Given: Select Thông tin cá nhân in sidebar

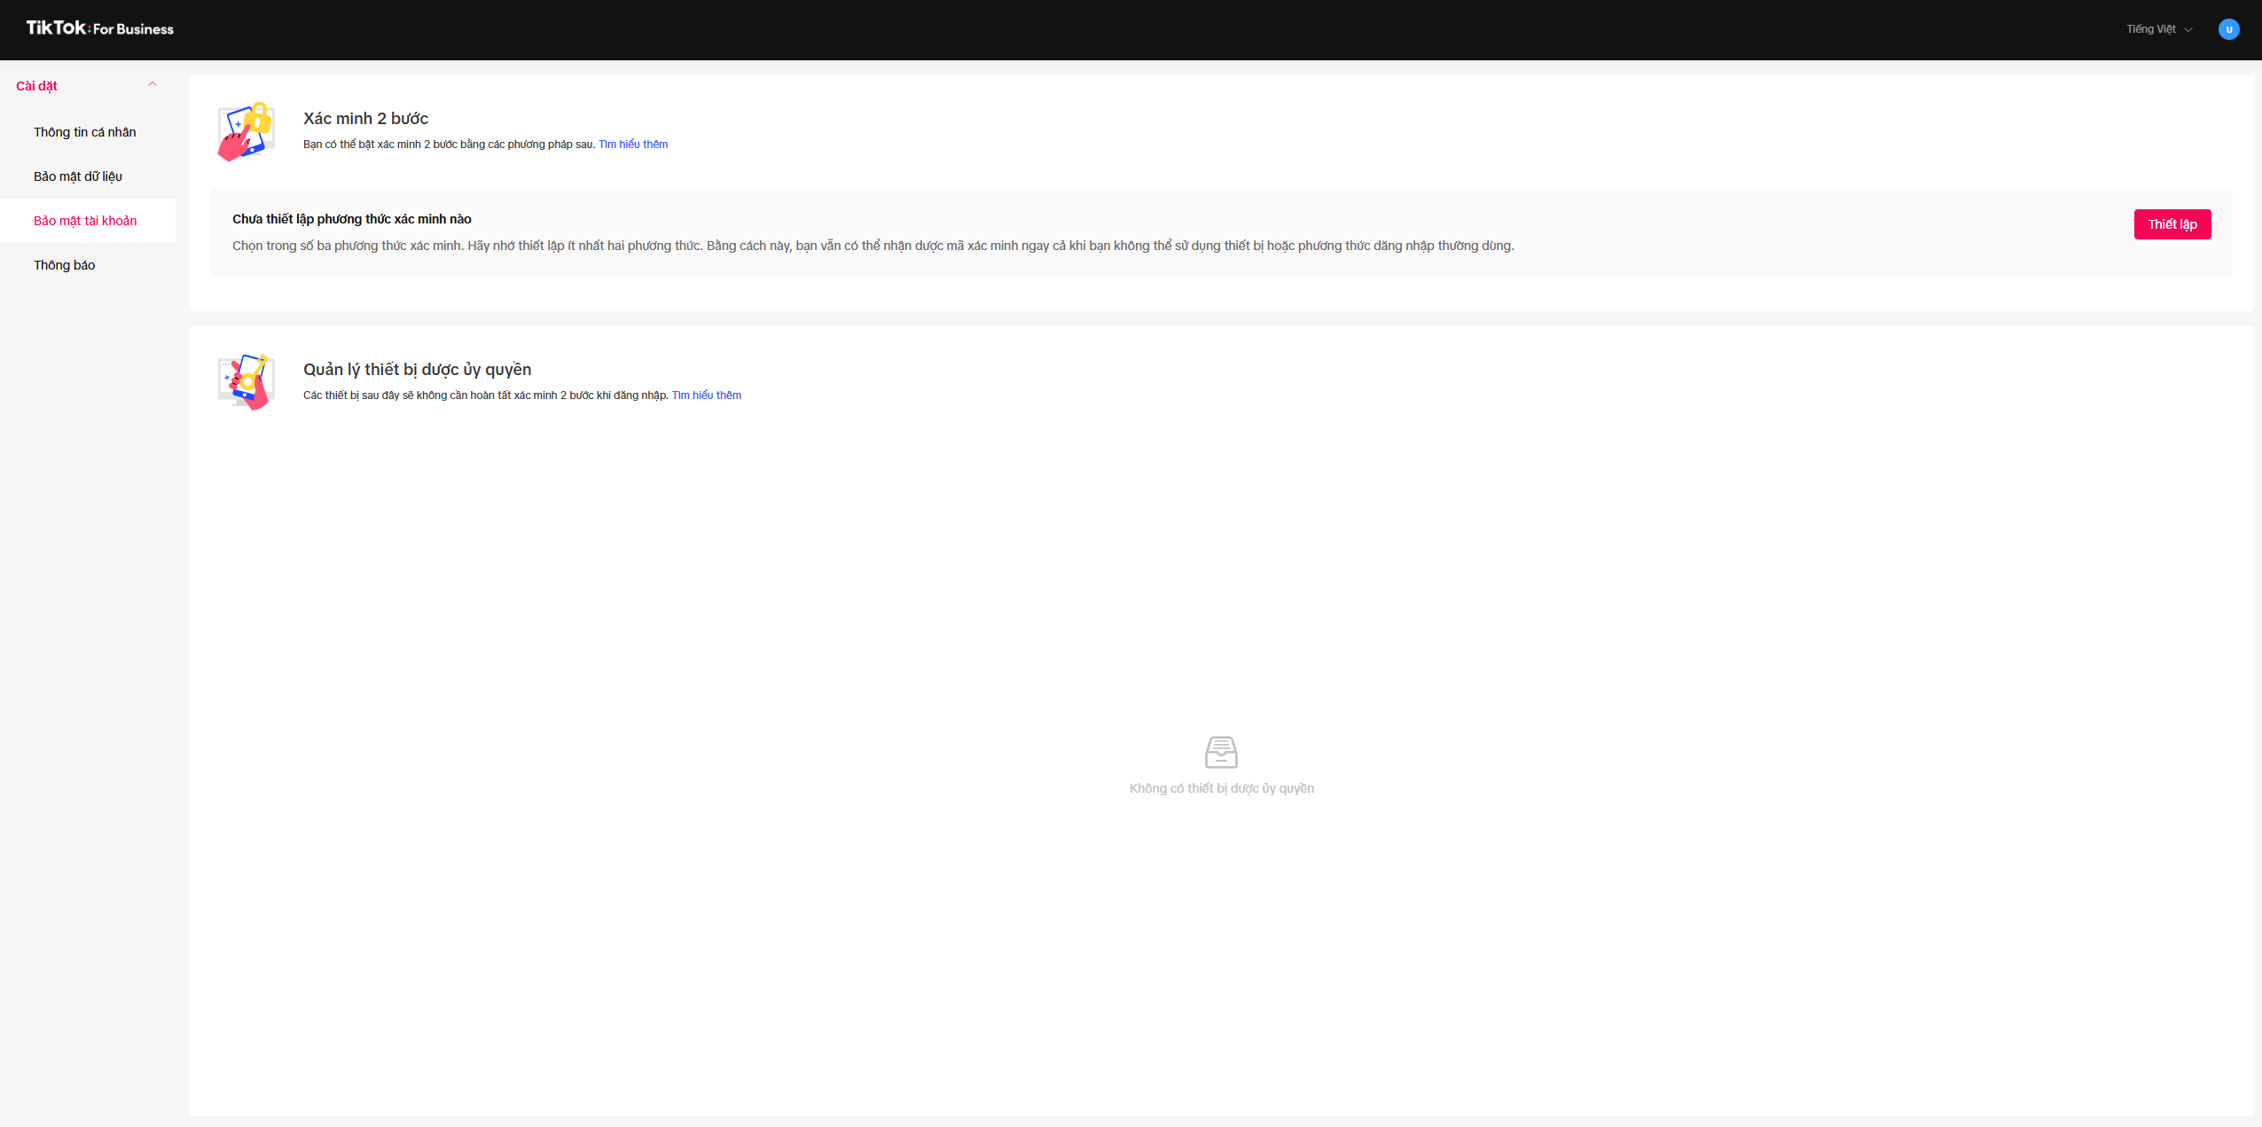Looking at the screenshot, I should click(x=85, y=132).
